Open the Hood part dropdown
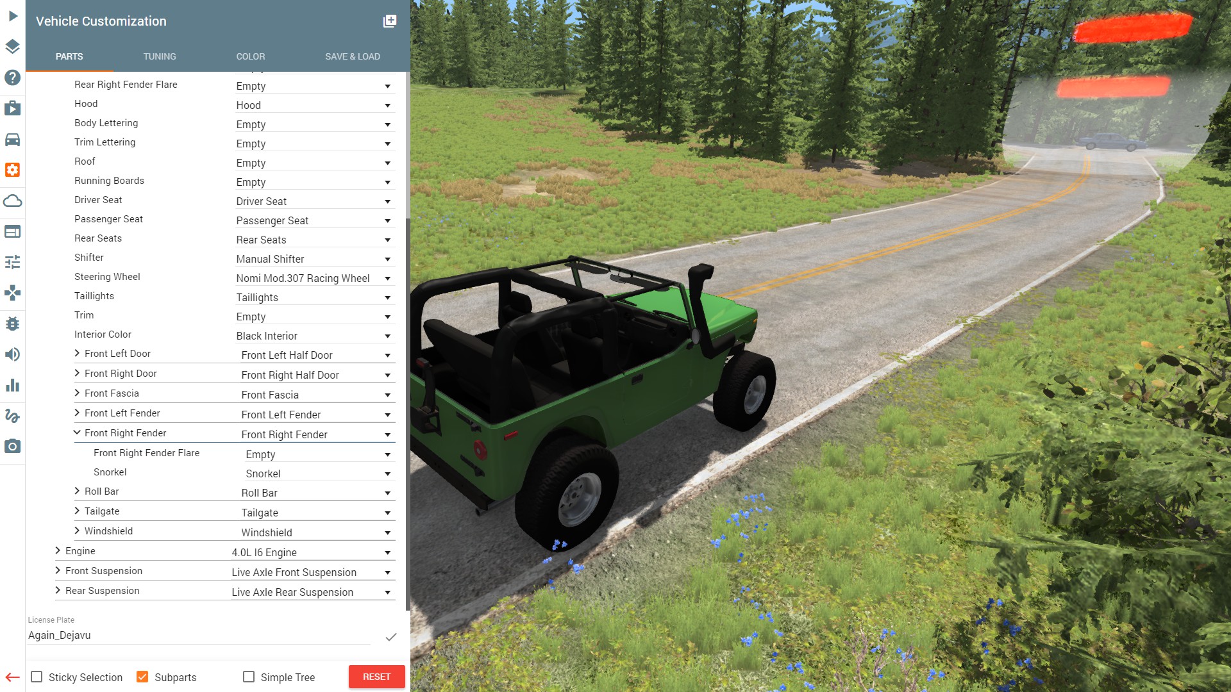 pyautogui.click(x=315, y=105)
